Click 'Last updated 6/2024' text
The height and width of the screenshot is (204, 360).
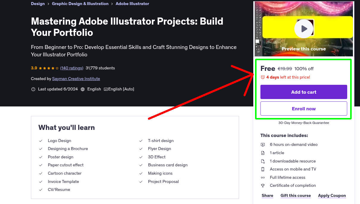(x=58, y=89)
